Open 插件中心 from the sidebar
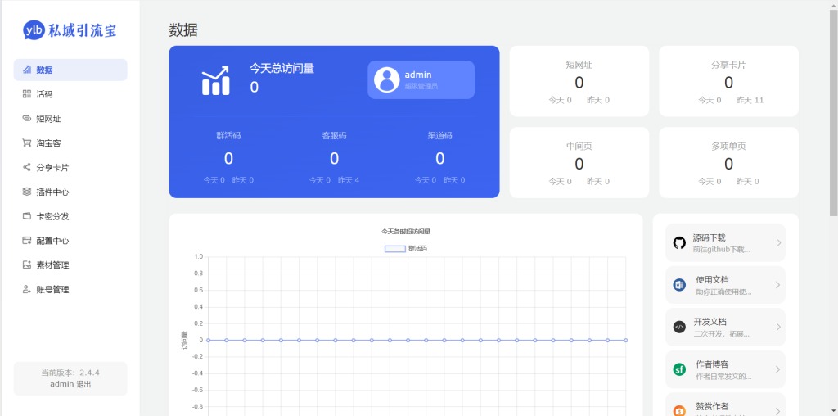This screenshot has height=416, width=838. (52, 192)
